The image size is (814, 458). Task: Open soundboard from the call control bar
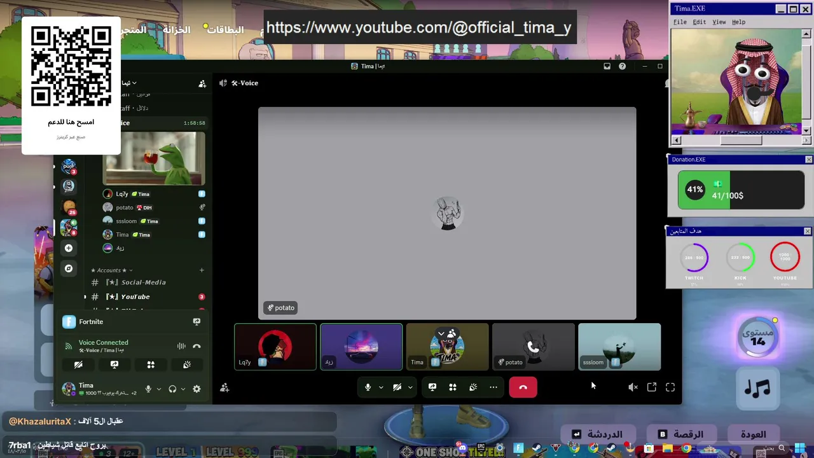[x=473, y=387]
